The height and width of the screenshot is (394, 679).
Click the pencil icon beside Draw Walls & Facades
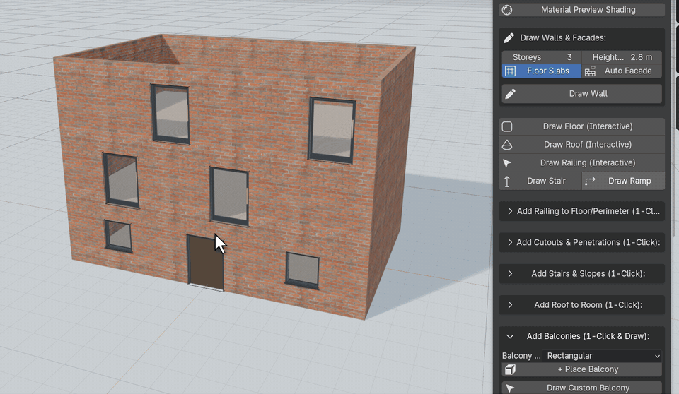(509, 38)
